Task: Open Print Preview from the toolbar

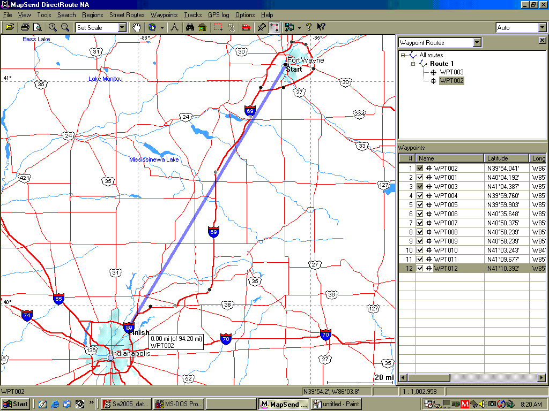Action: (x=37, y=27)
